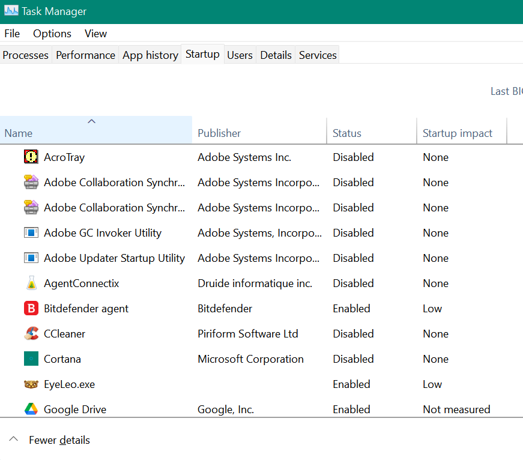Viewport: 523px width, 460px height.
Task: Click the 'Bitdefender' publisher cell
Action: click(x=225, y=309)
